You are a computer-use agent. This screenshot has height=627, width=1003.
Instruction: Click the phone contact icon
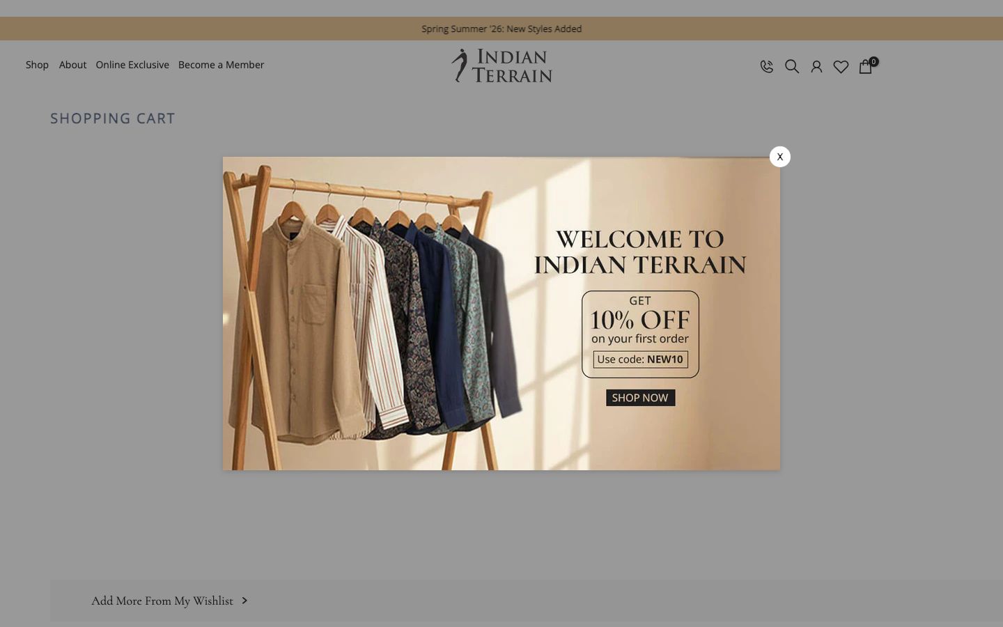click(767, 67)
